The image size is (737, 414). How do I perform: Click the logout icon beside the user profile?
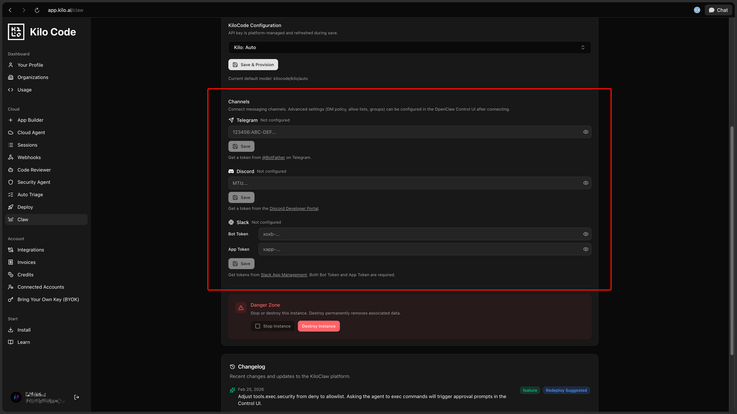[x=77, y=397]
